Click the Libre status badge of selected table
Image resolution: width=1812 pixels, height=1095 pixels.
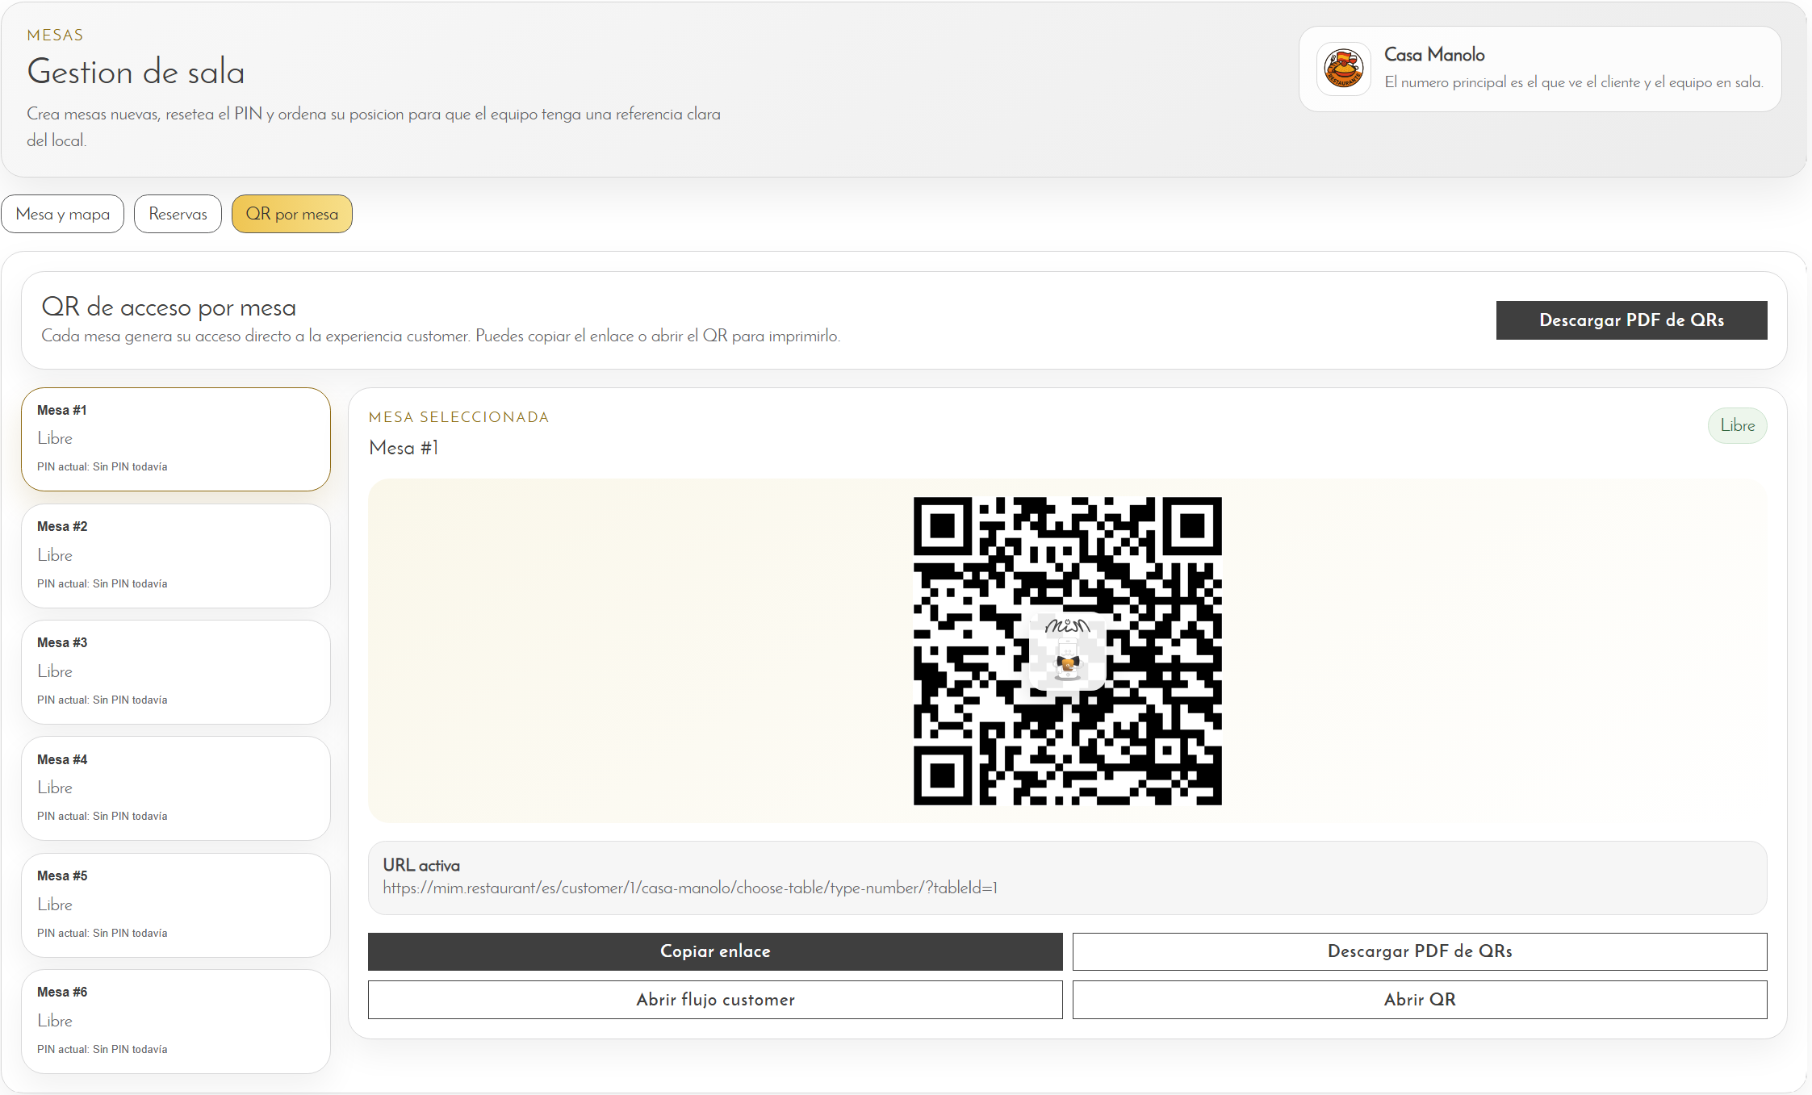(x=1737, y=425)
